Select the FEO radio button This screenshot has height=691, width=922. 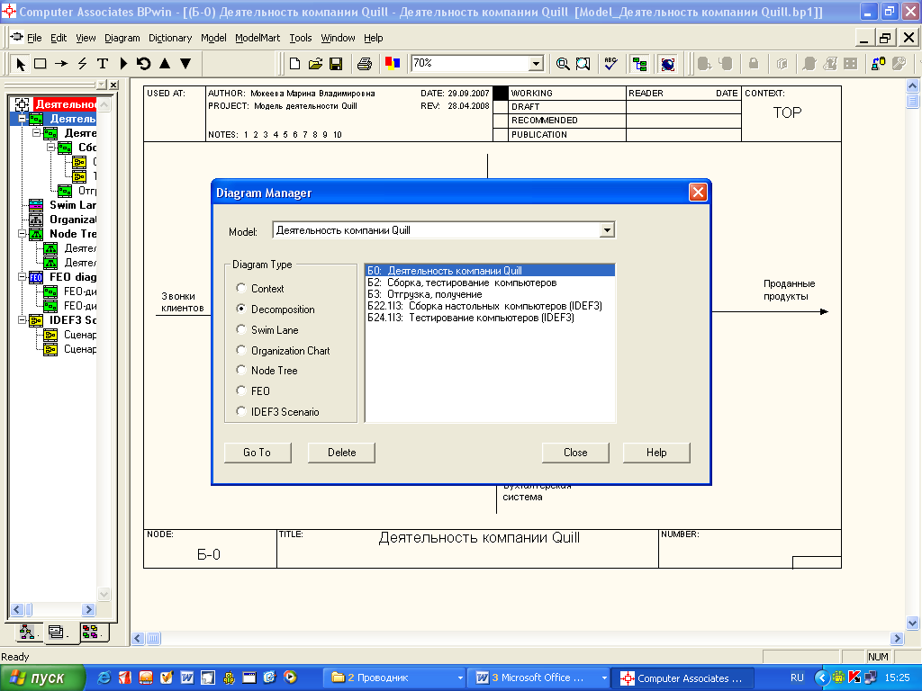241,390
